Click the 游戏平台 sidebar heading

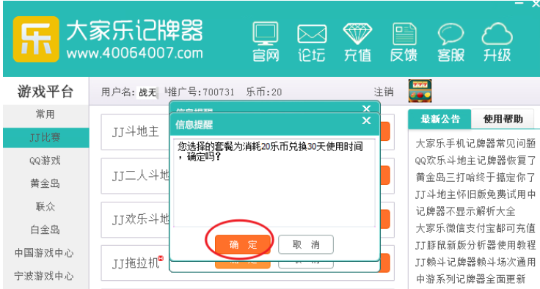point(45,92)
